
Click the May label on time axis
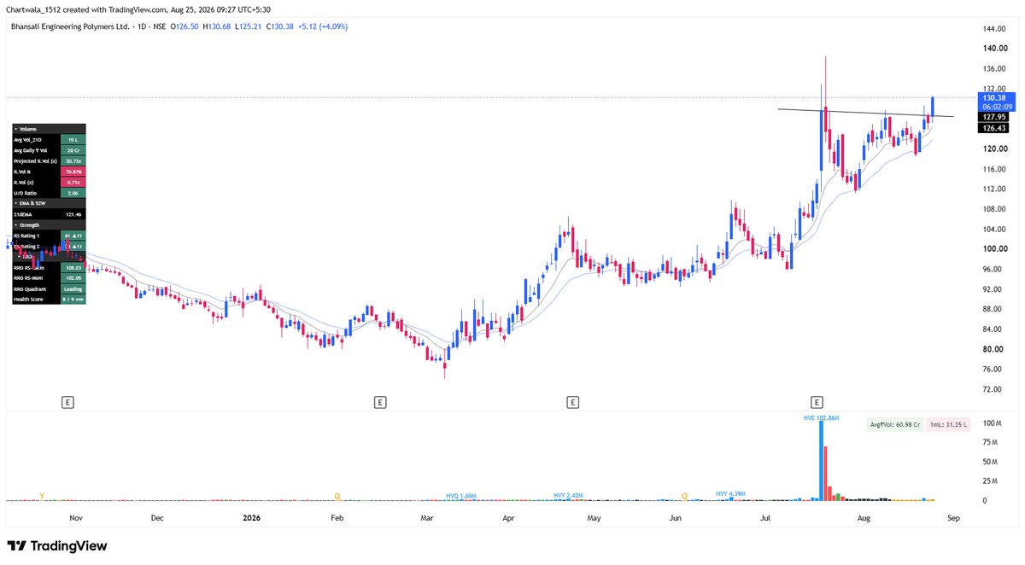tap(594, 518)
